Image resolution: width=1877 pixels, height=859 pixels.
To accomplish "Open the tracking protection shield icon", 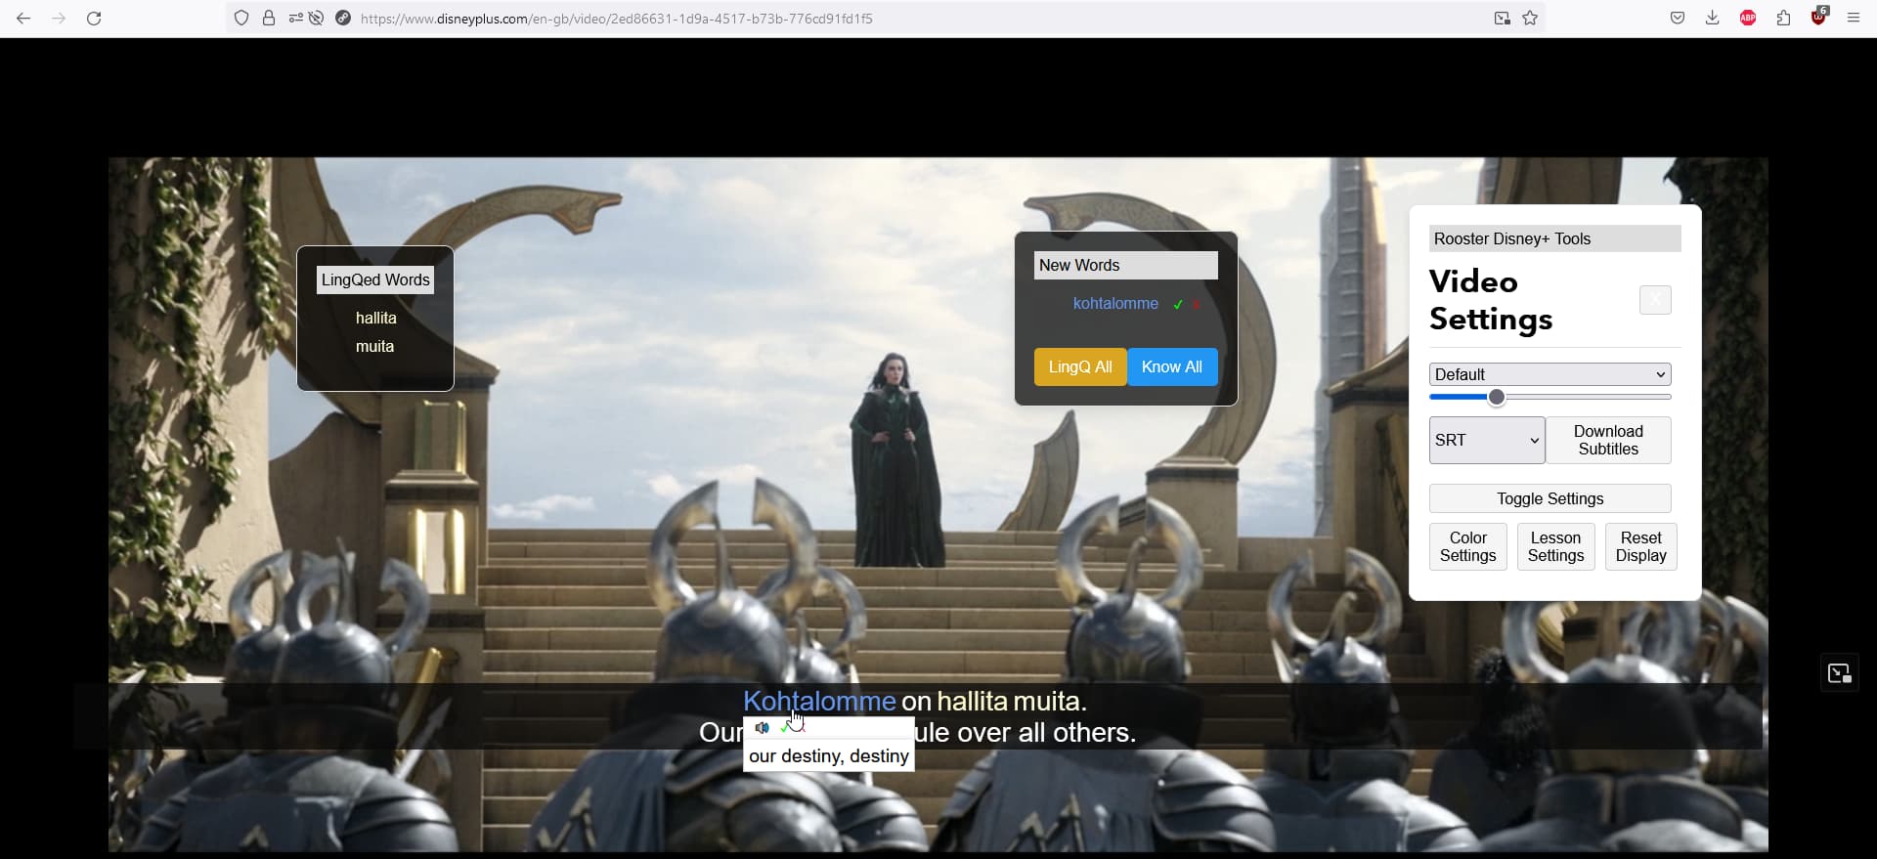I will (x=241, y=19).
